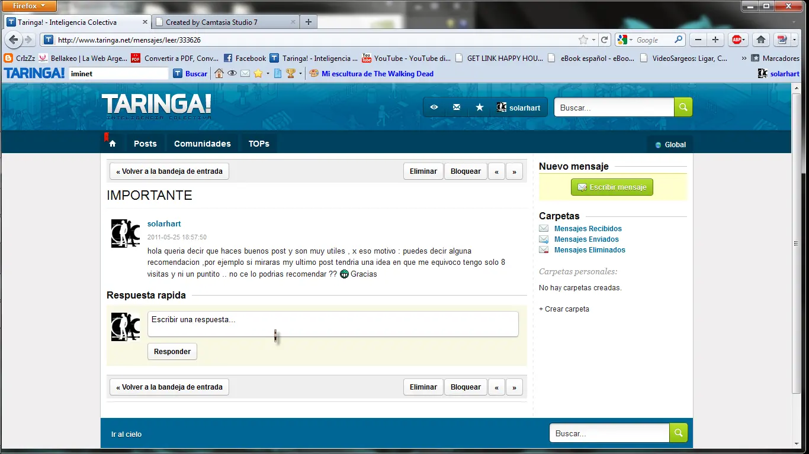Click the browser URL address bar

point(317,40)
